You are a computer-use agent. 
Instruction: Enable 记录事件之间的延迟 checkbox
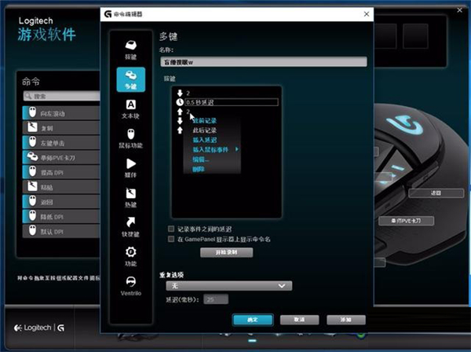point(171,229)
